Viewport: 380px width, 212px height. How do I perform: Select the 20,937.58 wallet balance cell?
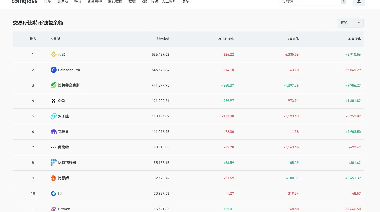pos(162,193)
